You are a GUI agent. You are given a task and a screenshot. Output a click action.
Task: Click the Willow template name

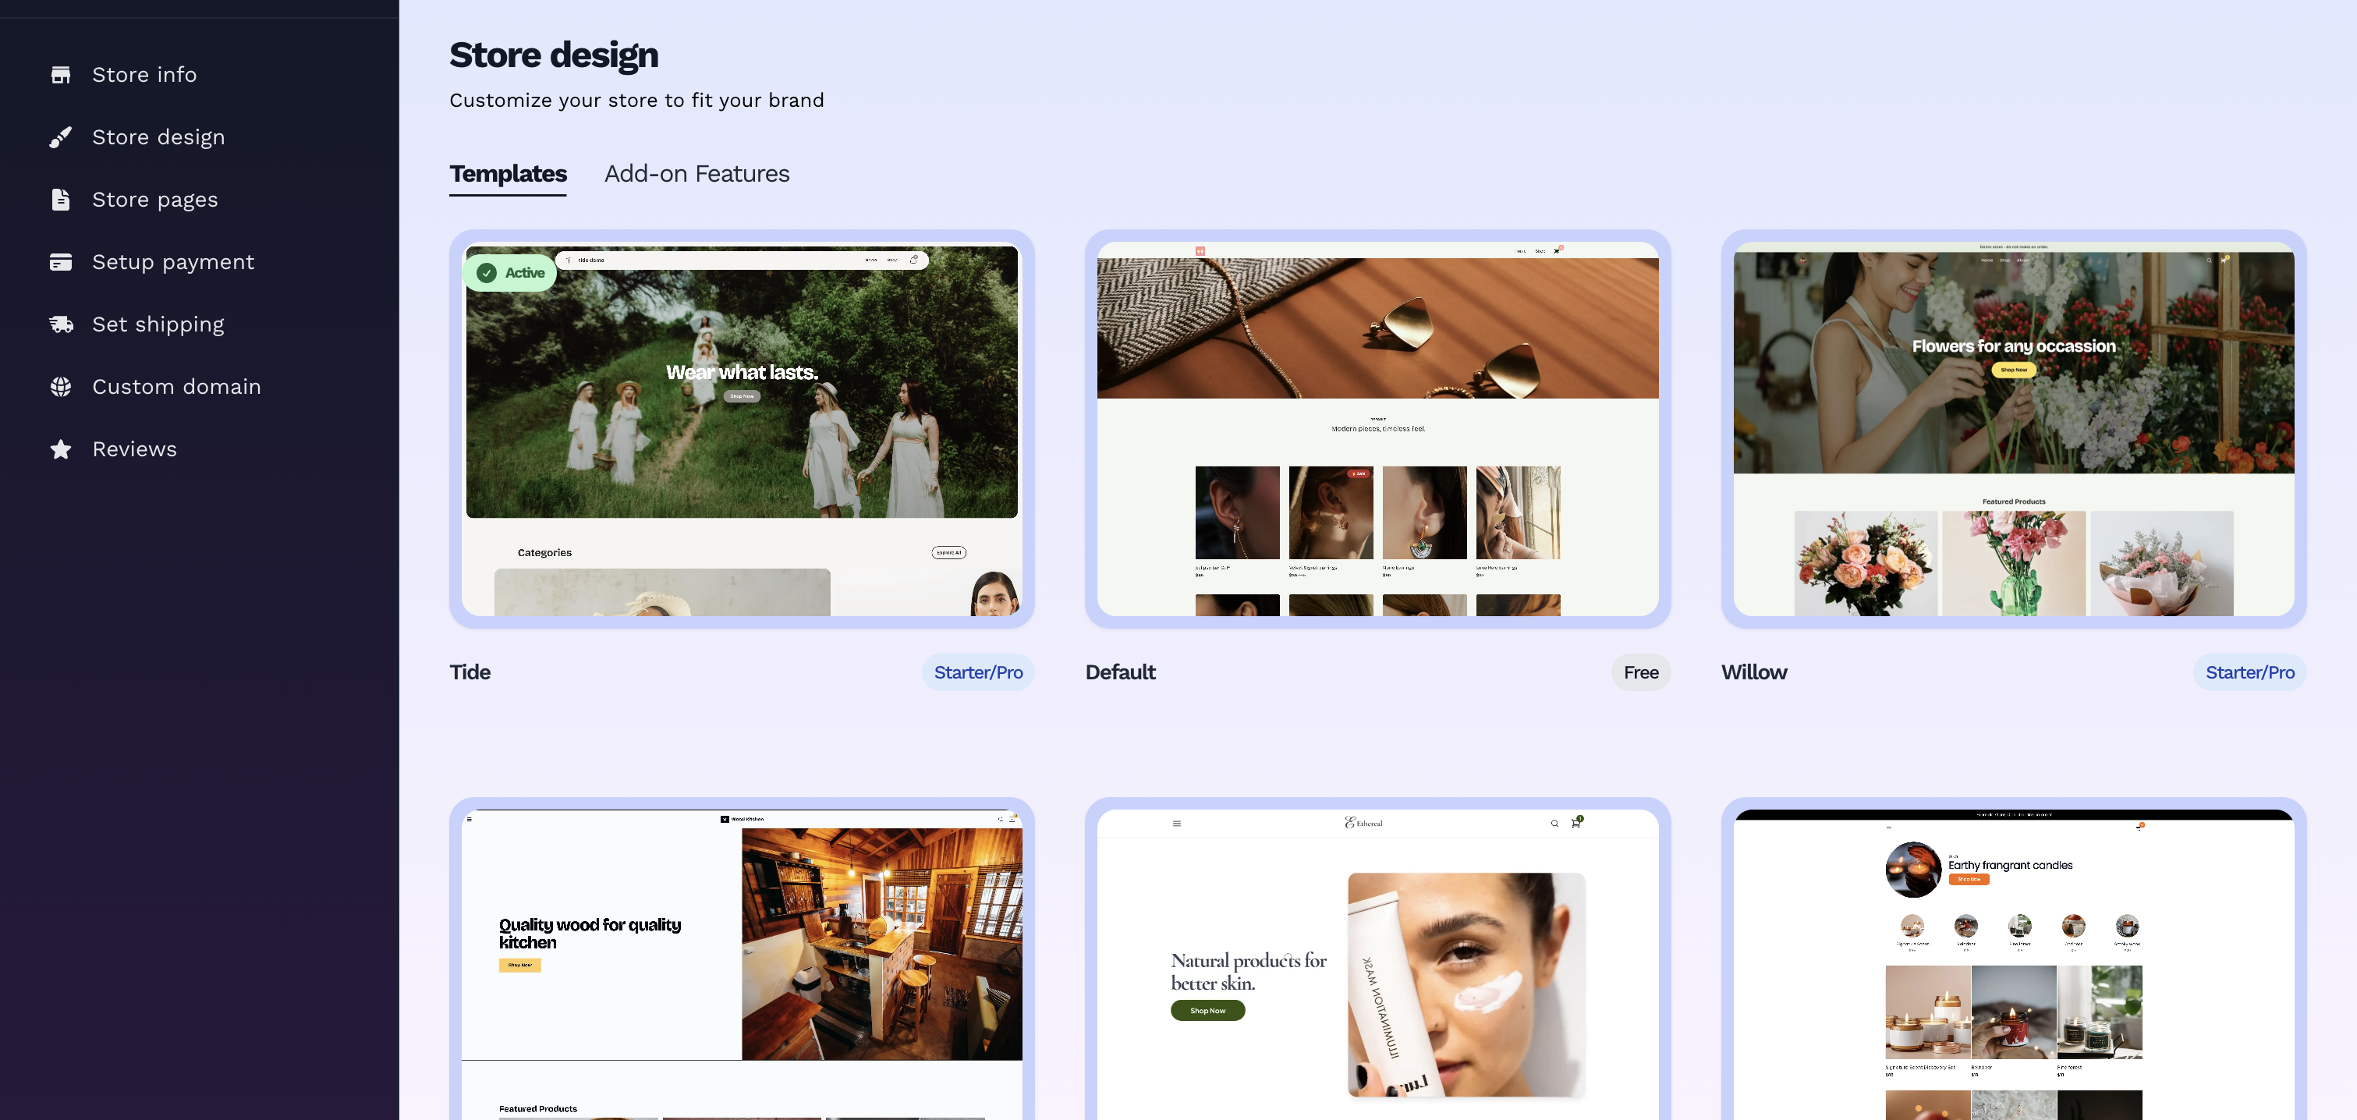1753,672
